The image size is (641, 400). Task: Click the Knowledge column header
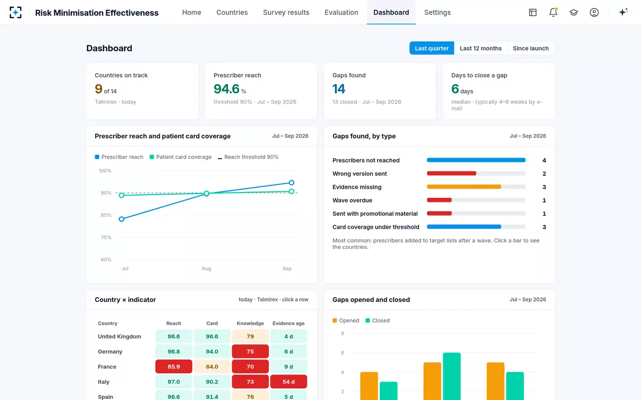point(250,323)
